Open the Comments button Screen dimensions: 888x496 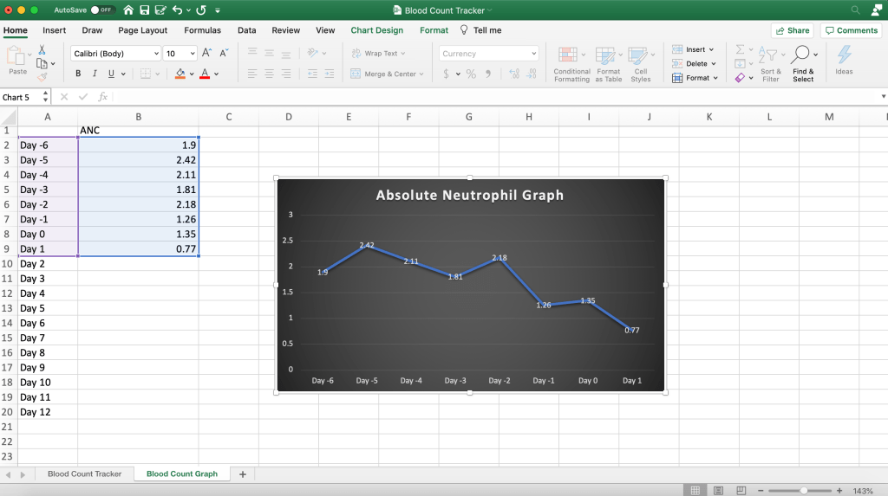tap(851, 30)
